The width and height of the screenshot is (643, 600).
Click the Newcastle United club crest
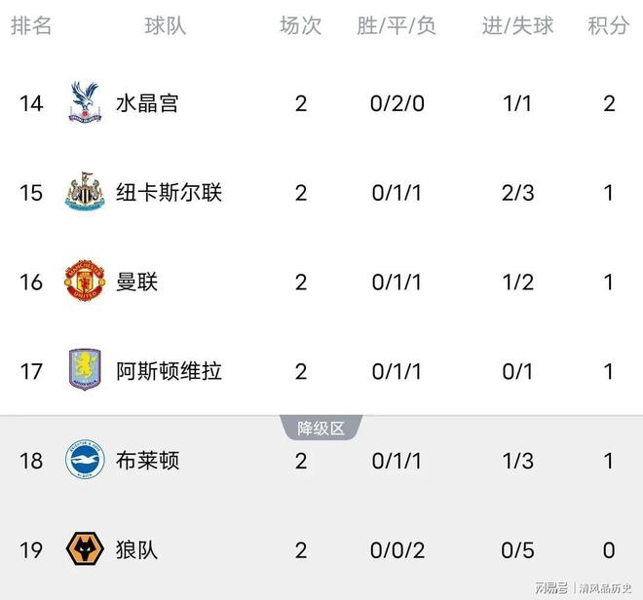tap(85, 192)
